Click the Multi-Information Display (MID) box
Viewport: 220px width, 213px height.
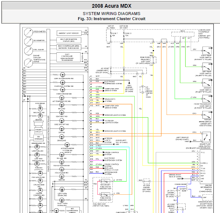[69, 40]
